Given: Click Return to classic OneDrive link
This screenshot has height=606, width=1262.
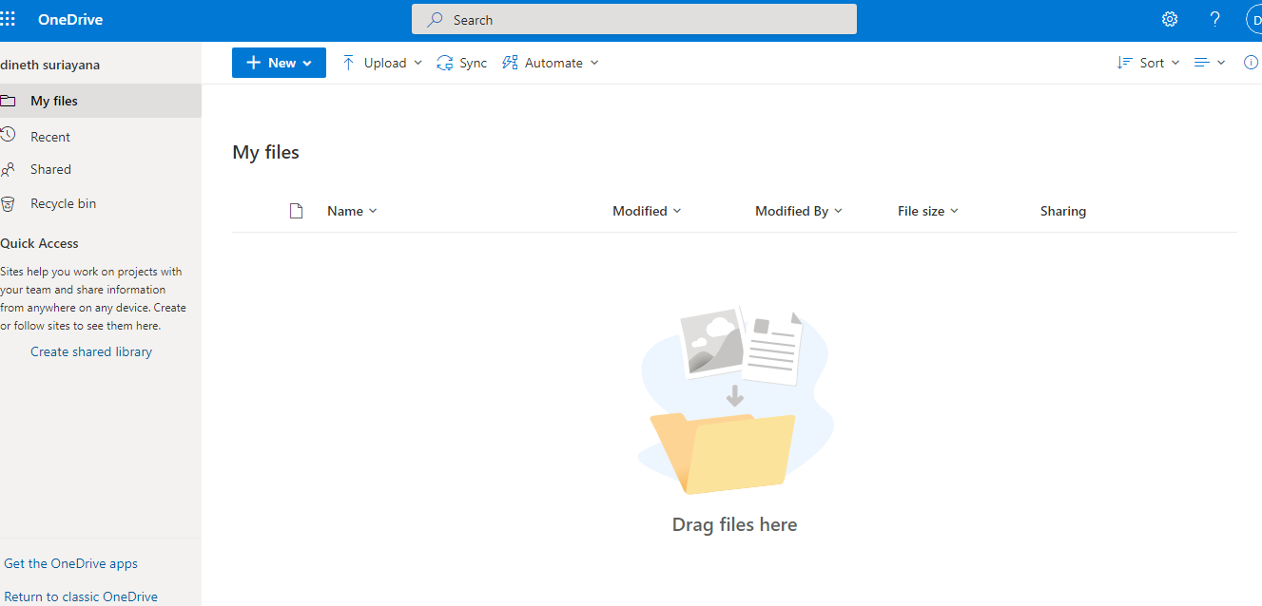Looking at the screenshot, I should point(81,597).
